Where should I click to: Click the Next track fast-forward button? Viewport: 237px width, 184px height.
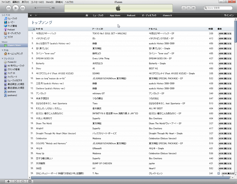tap(23, 8)
